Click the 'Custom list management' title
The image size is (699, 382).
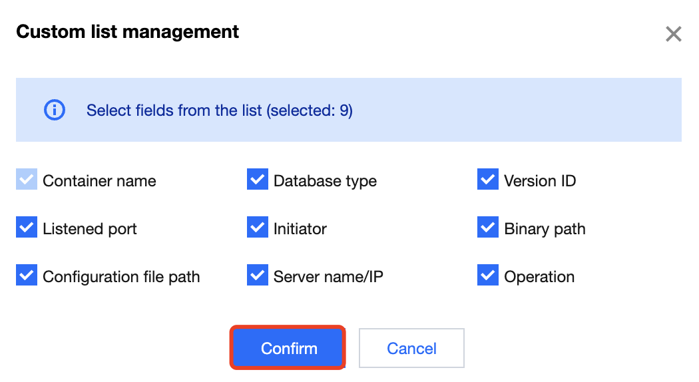pyautogui.click(x=127, y=31)
